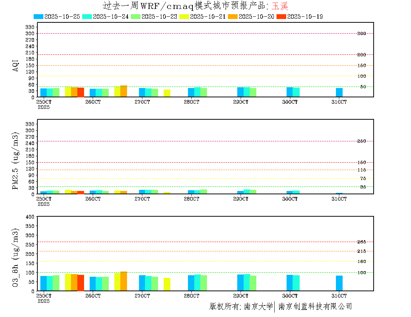Click the O3_8h (ug/m3) y-axis title

16,257
